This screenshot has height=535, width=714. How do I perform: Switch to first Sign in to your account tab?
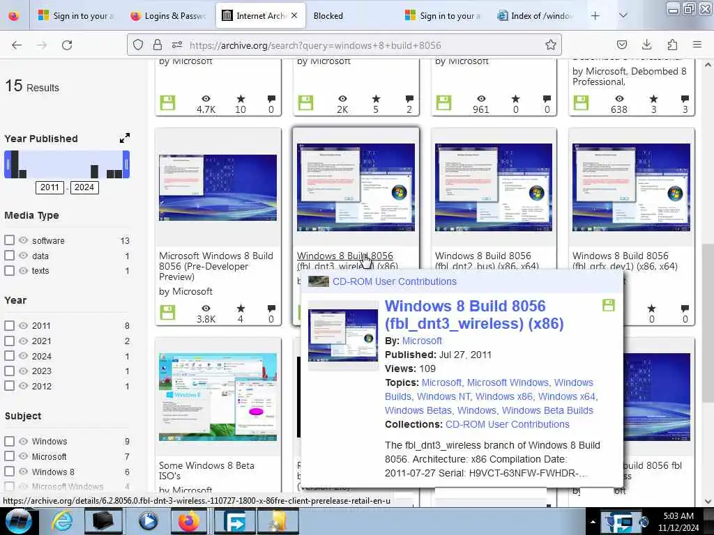[x=75, y=16]
